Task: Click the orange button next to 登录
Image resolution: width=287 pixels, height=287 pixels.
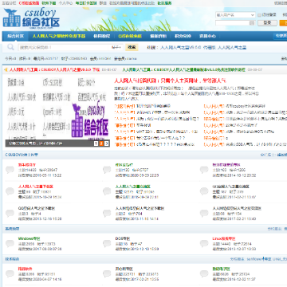Action: coord(283,23)
